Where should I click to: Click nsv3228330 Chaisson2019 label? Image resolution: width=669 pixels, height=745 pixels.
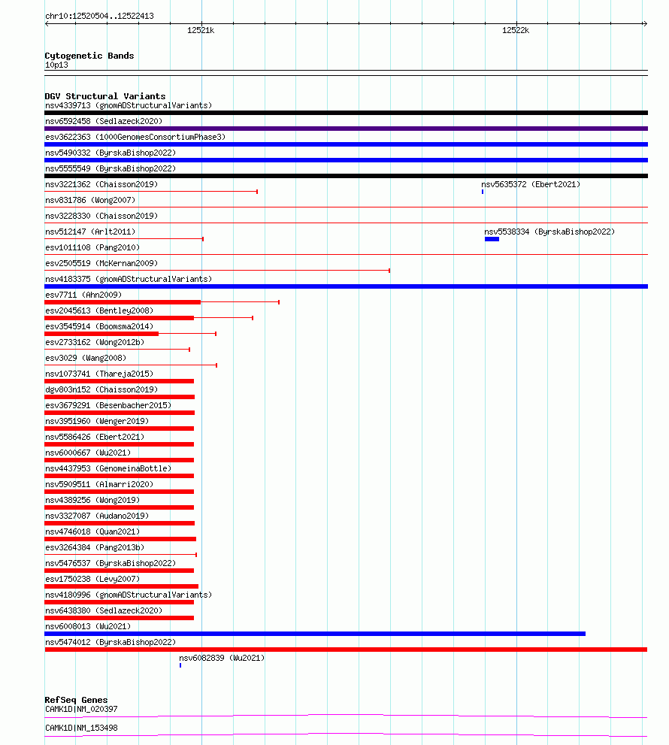tap(101, 216)
